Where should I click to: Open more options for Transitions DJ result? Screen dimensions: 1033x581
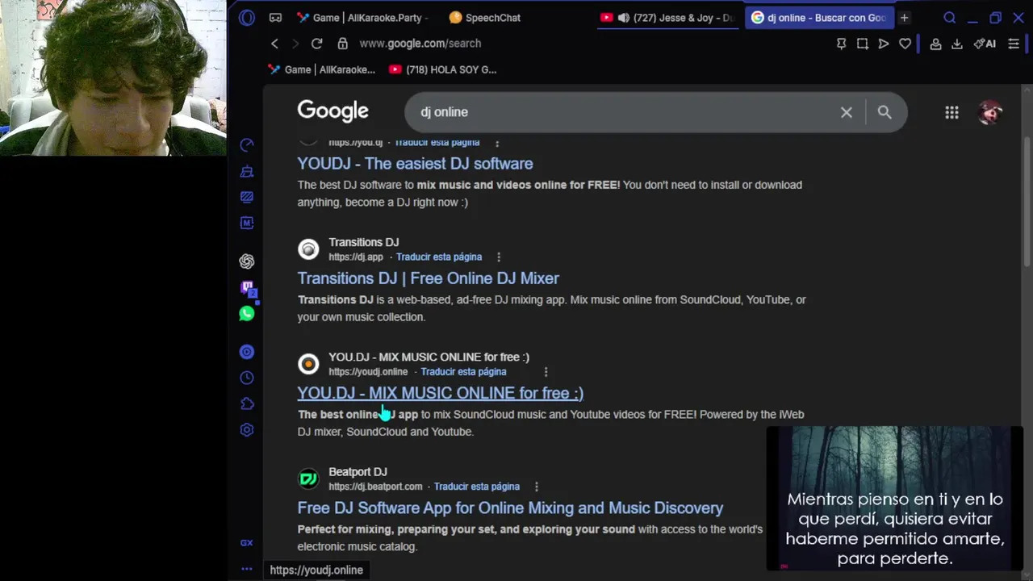tap(499, 257)
